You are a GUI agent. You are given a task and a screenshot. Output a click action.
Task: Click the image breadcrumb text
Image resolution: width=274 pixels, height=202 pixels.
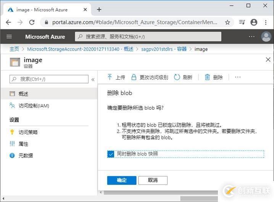point(201,49)
